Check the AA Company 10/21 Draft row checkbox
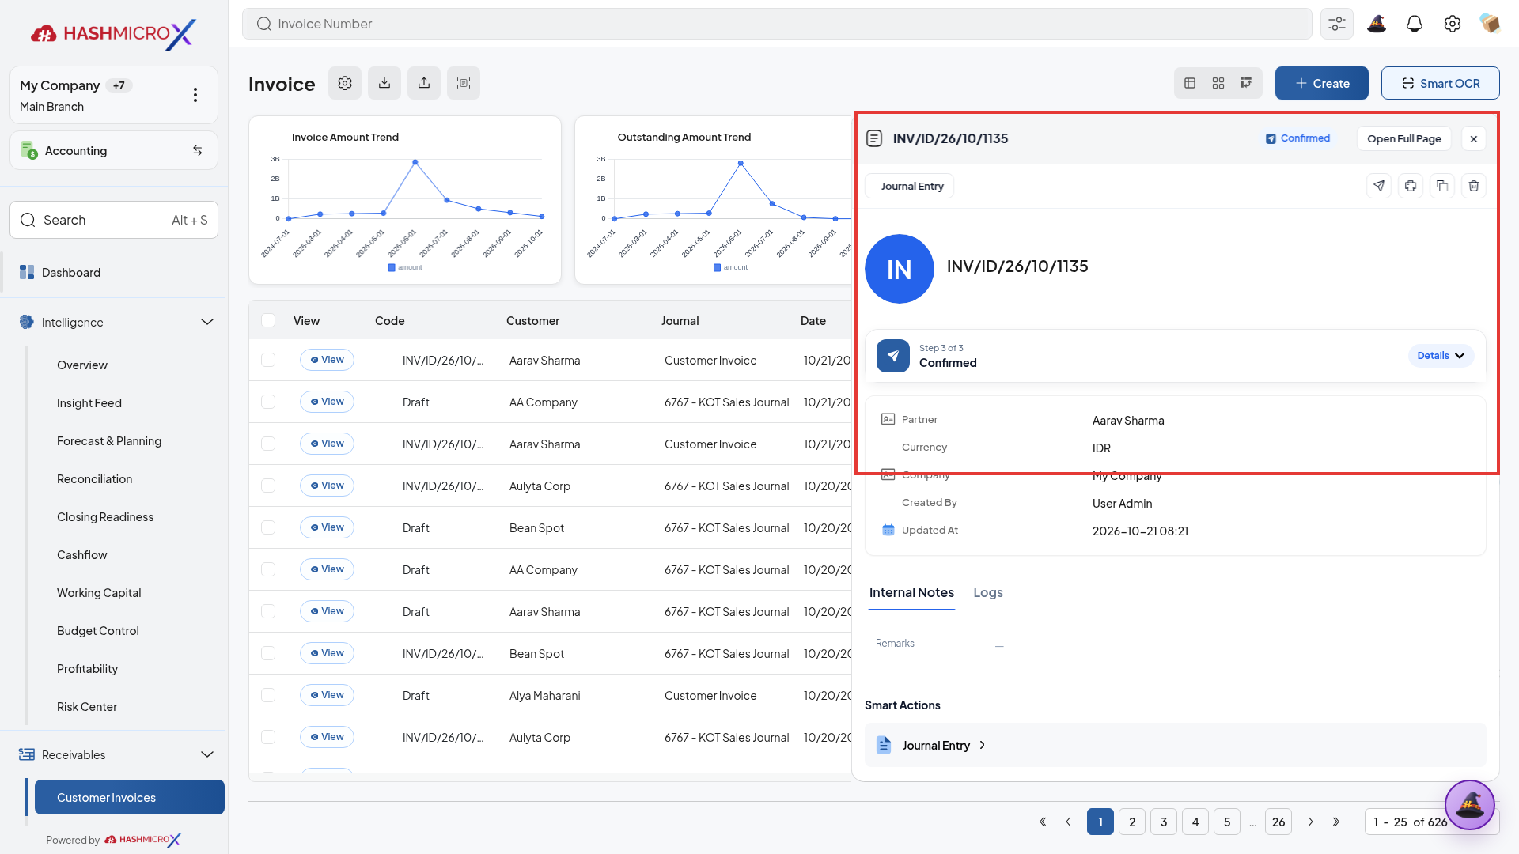Viewport: 1519px width, 854px height. [268, 402]
